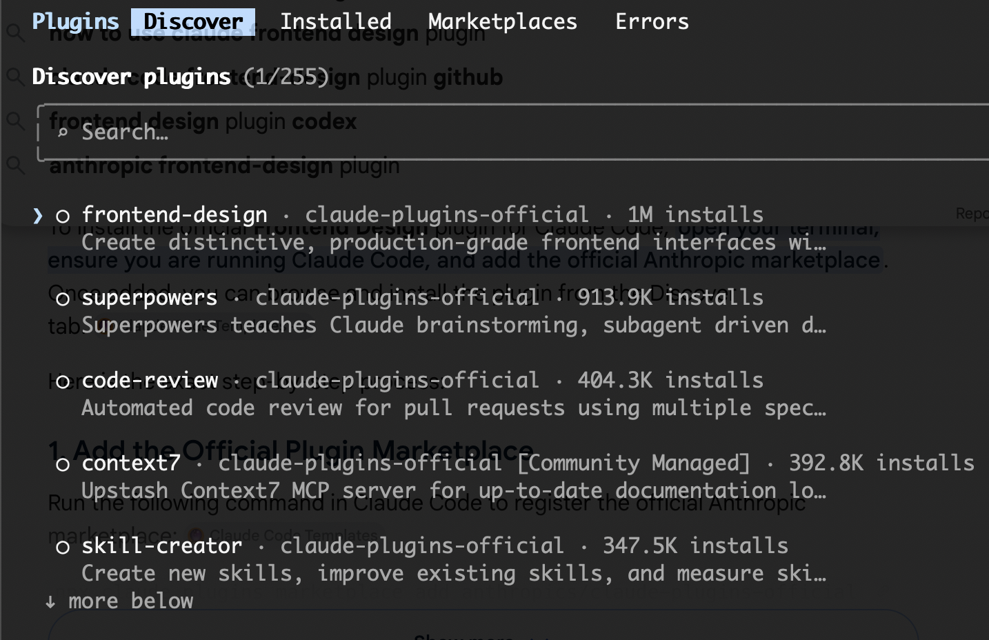
Task: Click the '404.3K installs' count text
Action: [671, 380]
